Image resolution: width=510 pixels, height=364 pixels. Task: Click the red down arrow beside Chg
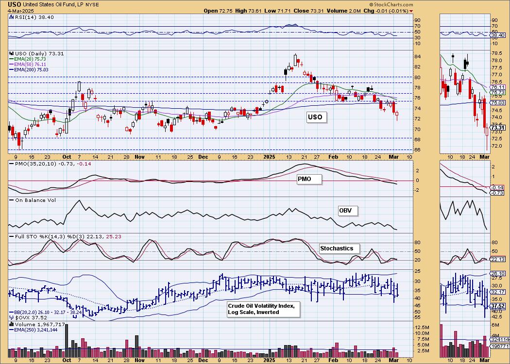tap(411, 11)
